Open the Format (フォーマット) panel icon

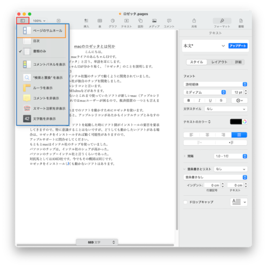222,23
